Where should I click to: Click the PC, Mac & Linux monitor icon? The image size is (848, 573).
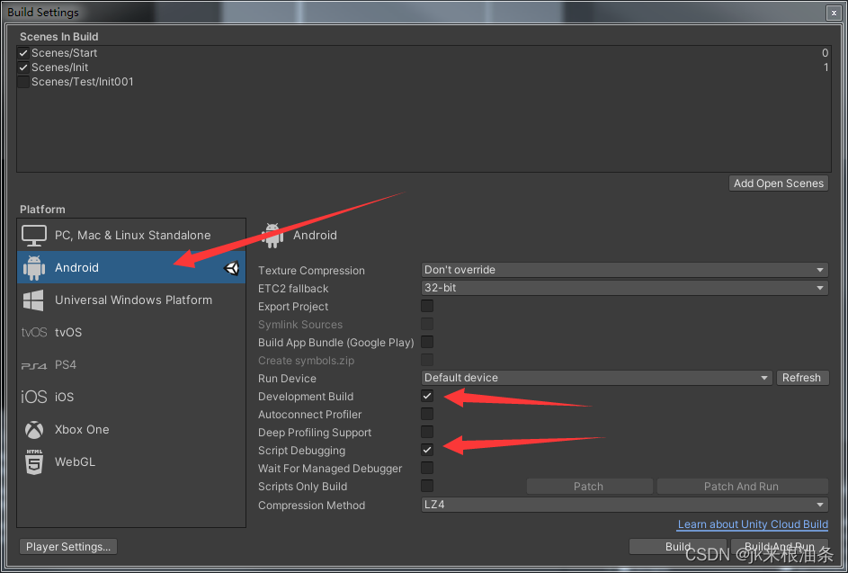[x=33, y=236]
